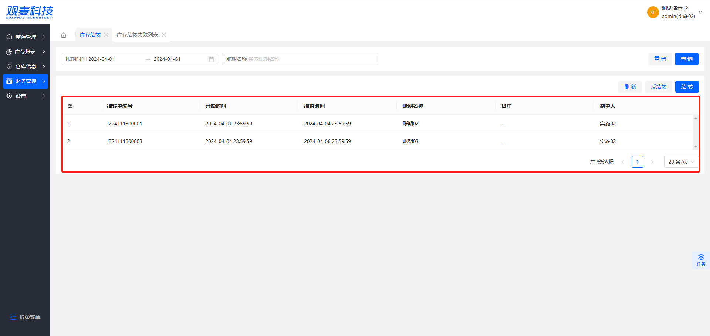Expand the 库存管理 chevron arrow
This screenshot has height=336, width=710.
pyautogui.click(x=44, y=37)
